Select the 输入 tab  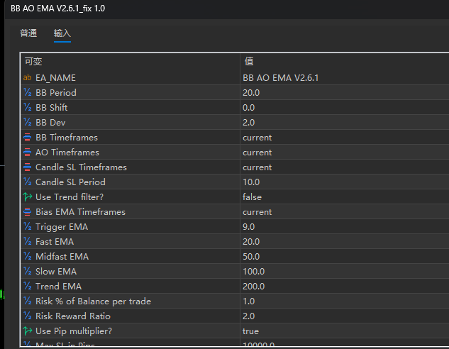(x=62, y=33)
